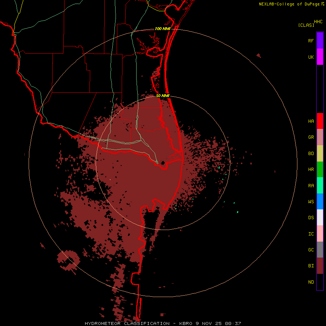This screenshot has width=326, height=326.
Task: Click the radar site center marker
Action: 163,163
